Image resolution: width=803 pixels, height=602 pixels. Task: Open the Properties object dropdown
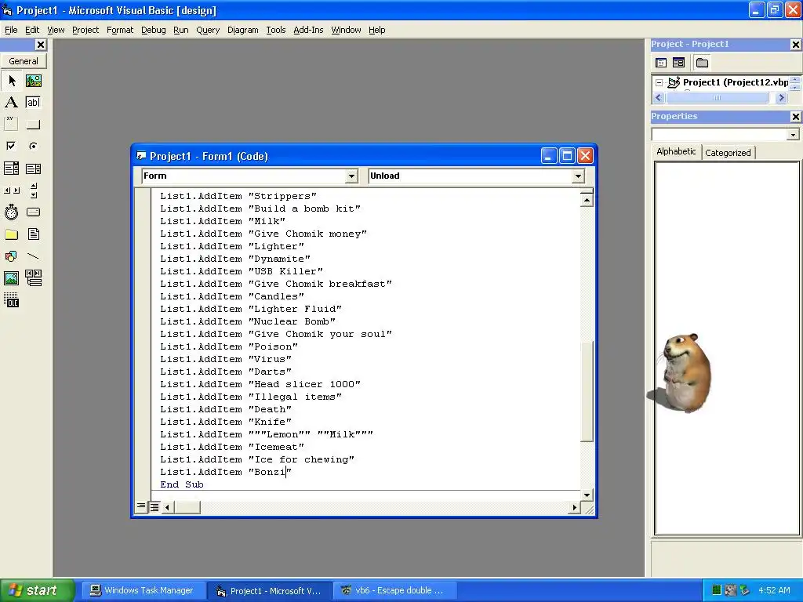793,135
